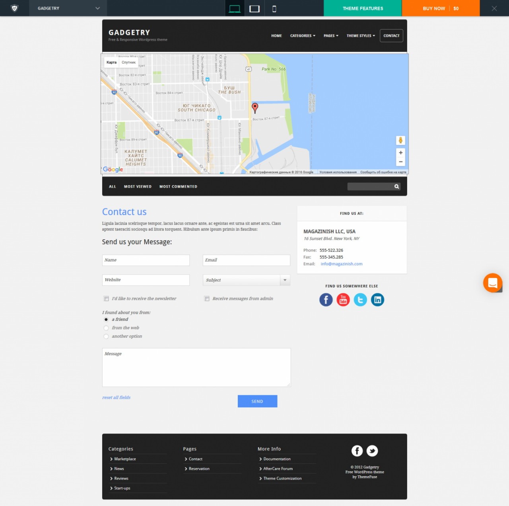Image resolution: width=509 pixels, height=506 pixels.
Task: Click the orange chat widget icon
Action: point(493,283)
